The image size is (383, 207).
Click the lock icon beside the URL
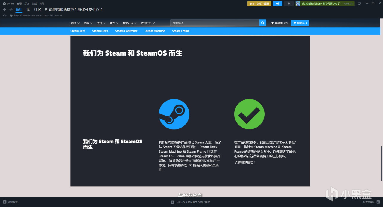click(x=11, y=15)
